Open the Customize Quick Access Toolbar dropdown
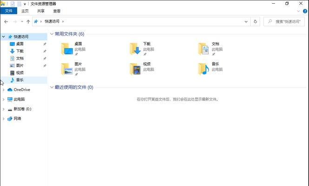The image size is (309, 186). pyautogui.click(x=25, y=4)
